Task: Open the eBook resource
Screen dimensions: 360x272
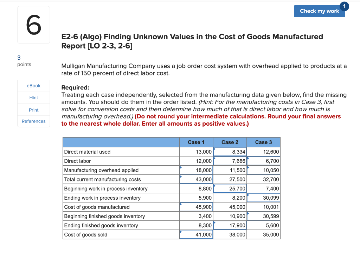Action: pos(33,85)
